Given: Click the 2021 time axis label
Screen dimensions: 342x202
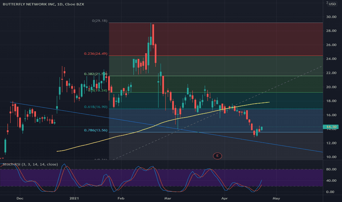Looking at the screenshot, I should (x=74, y=198).
